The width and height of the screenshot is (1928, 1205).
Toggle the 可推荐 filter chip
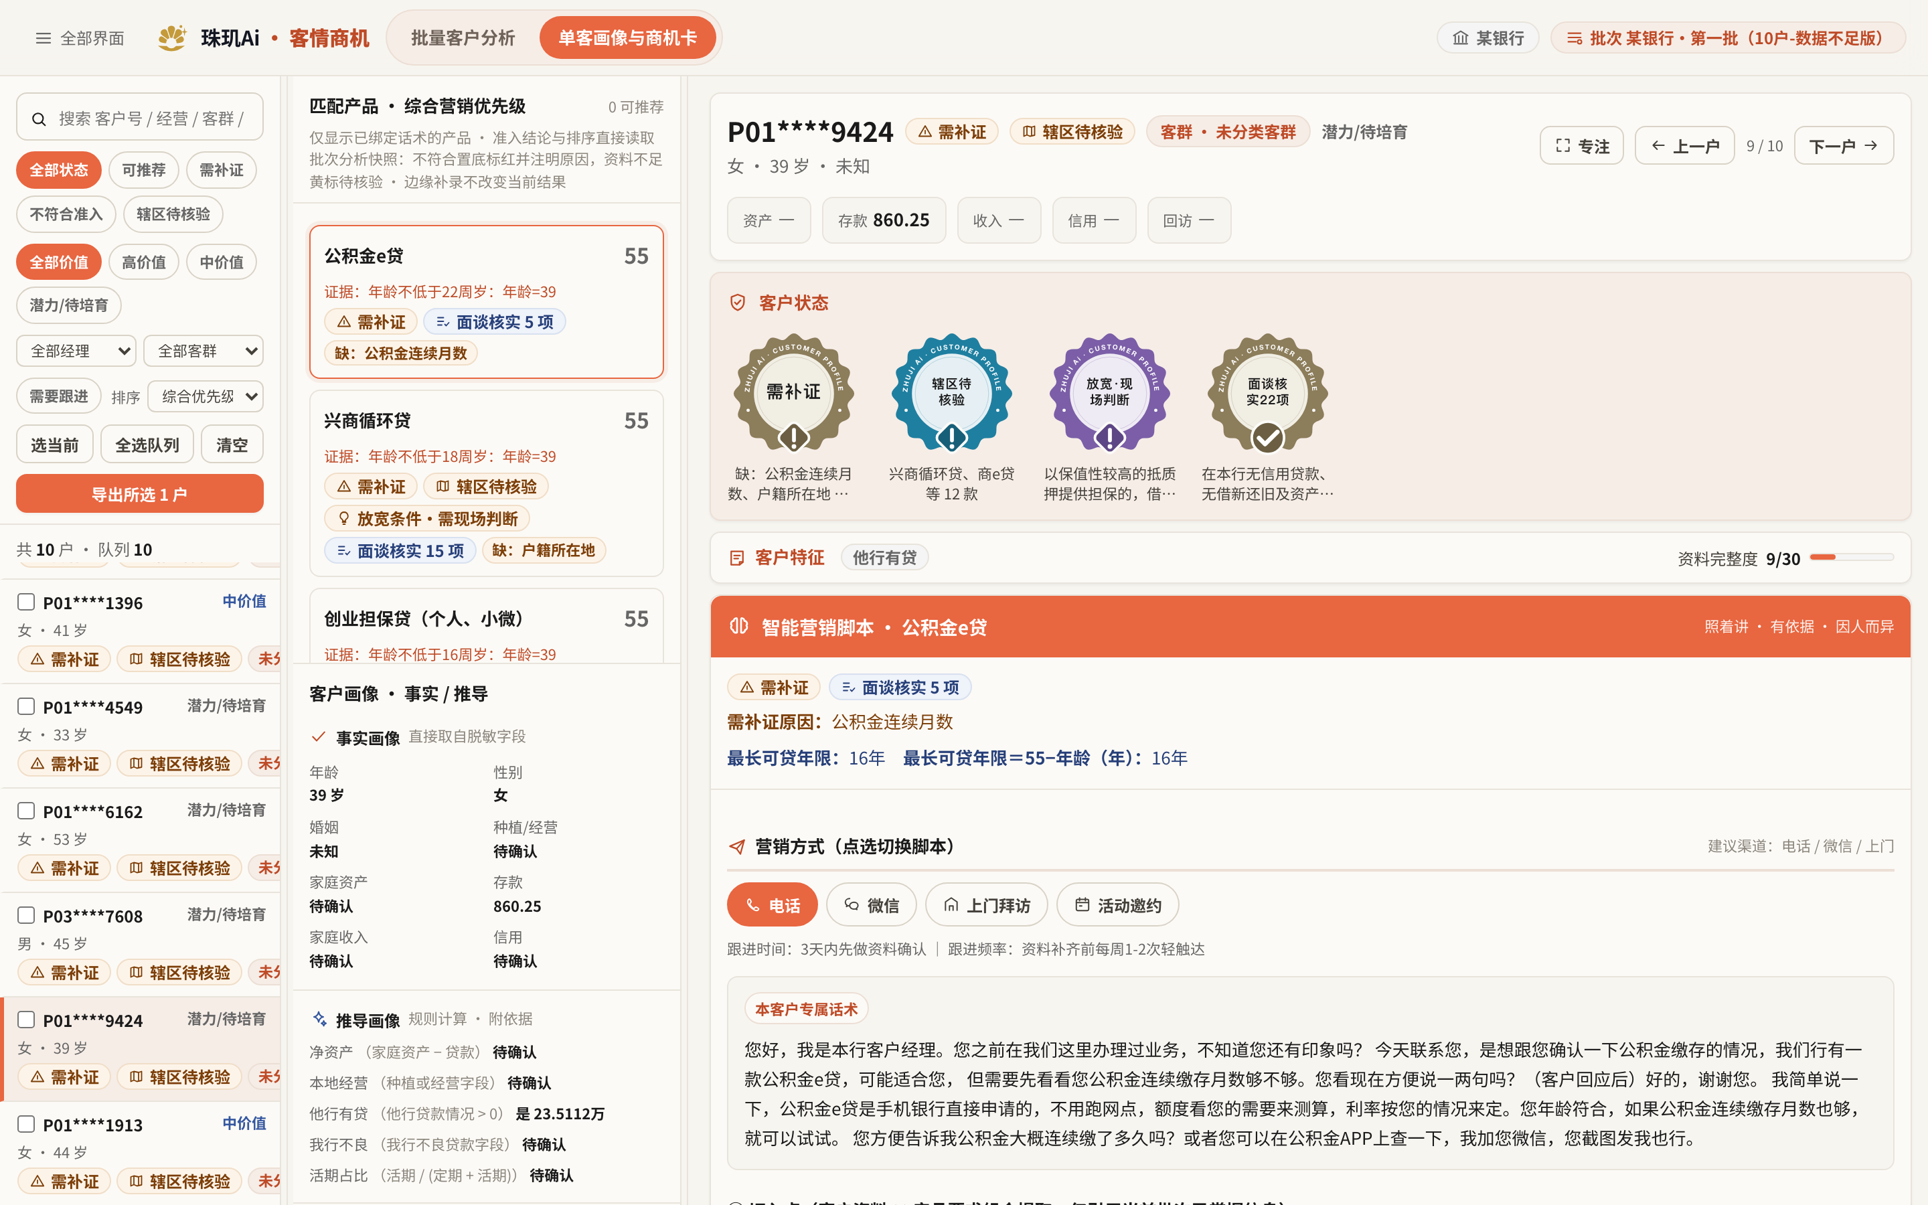144,170
